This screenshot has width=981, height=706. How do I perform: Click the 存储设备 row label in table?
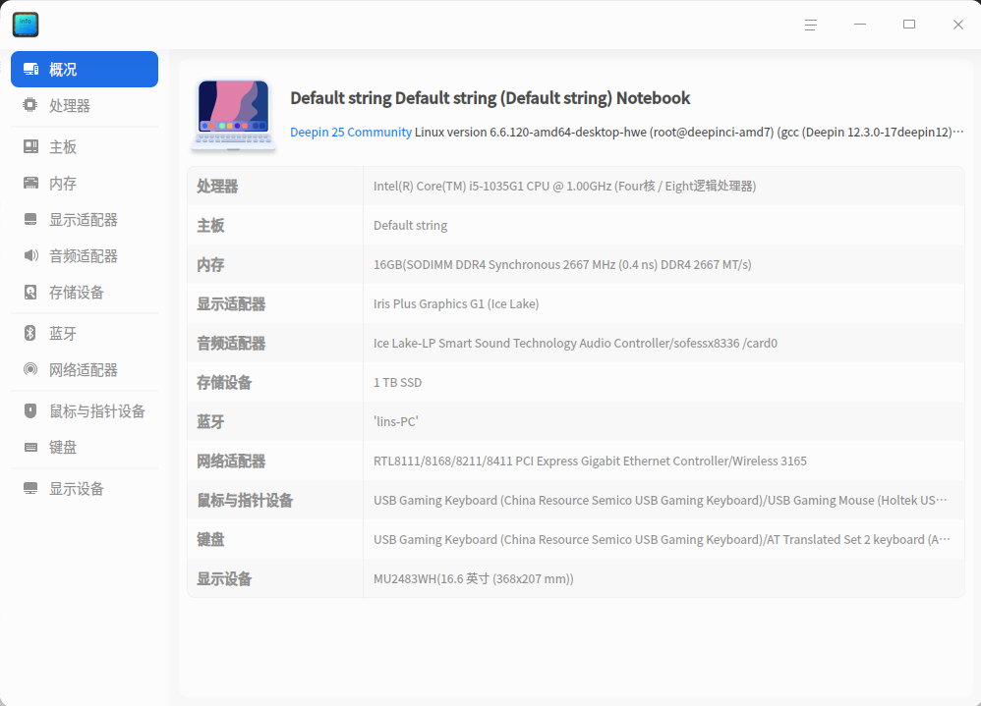[224, 382]
